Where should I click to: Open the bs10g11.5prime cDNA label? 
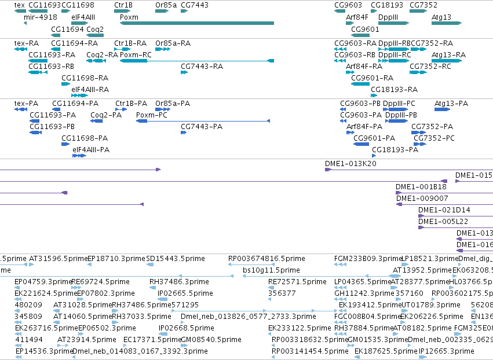pos(271,270)
